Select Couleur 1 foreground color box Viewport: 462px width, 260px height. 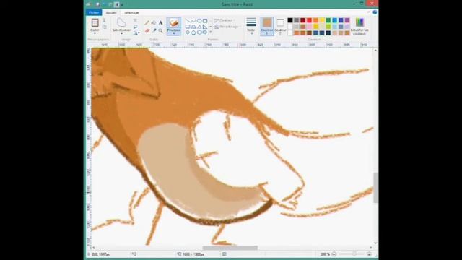(267, 27)
